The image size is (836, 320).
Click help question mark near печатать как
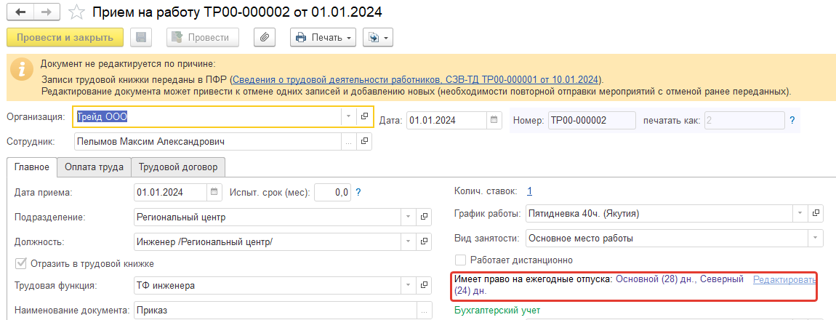(x=792, y=121)
